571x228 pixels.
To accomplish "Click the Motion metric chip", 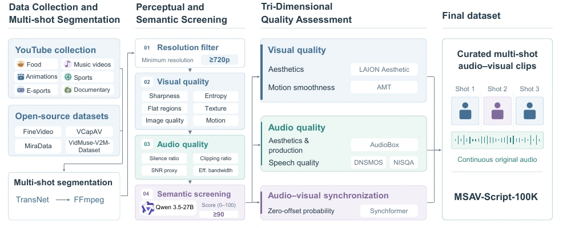I will pos(216,120).
